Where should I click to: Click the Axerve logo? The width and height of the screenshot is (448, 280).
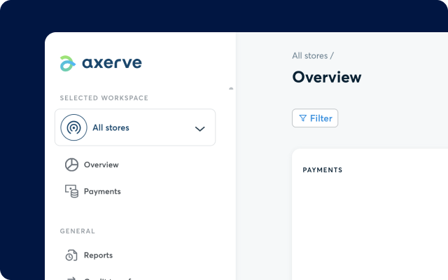click(x=101, y=63)
